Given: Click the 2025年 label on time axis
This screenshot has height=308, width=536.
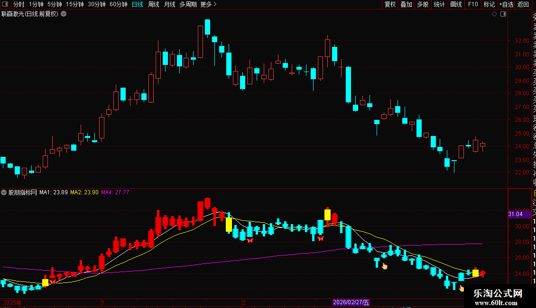Looking at the screenshot, I should 12,302.
